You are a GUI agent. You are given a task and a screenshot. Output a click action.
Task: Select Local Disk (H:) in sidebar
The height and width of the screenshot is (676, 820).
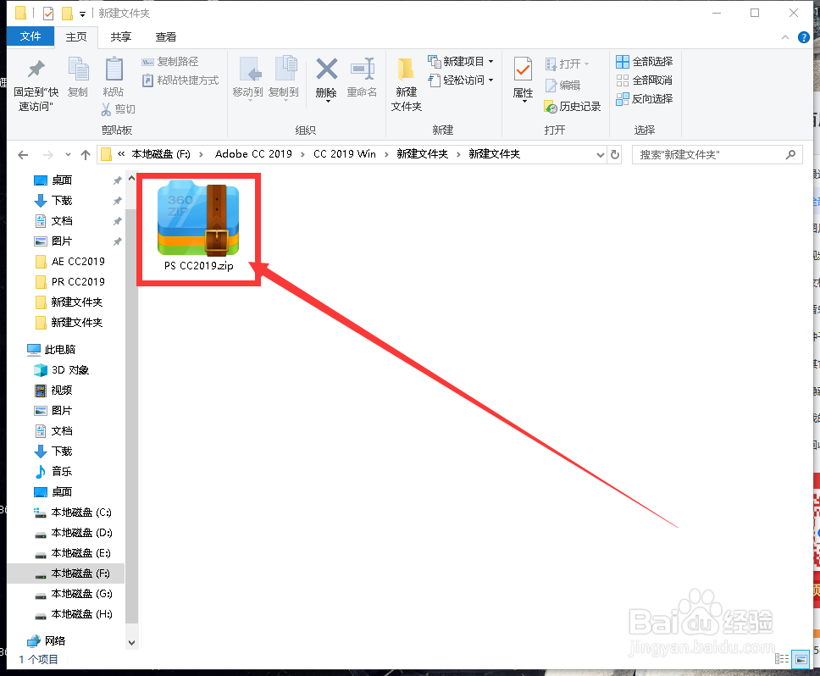[81, 614]
